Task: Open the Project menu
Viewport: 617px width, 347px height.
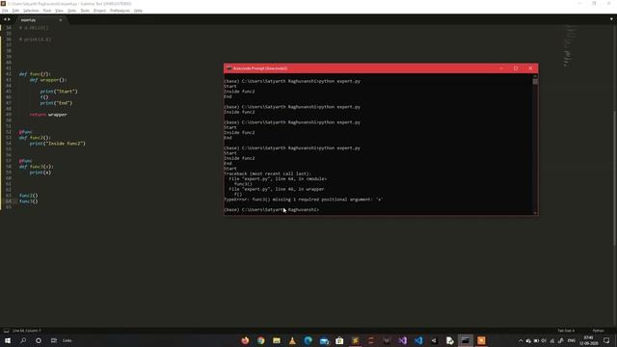Action: pos(99,11)
